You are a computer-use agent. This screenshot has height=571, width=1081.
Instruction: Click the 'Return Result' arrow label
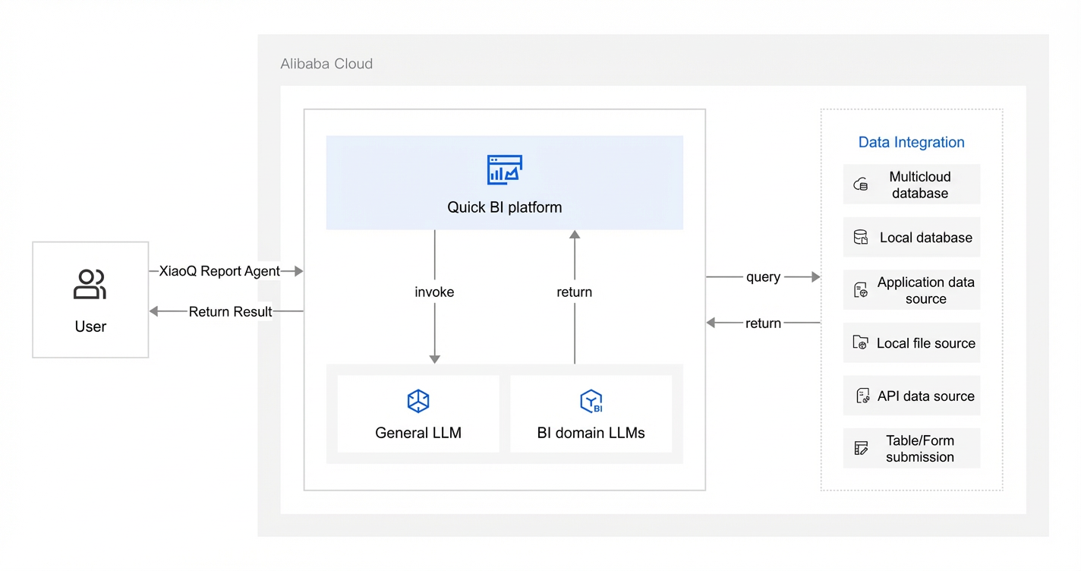(231, 311)
